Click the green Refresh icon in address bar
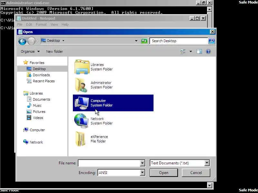 144,41
